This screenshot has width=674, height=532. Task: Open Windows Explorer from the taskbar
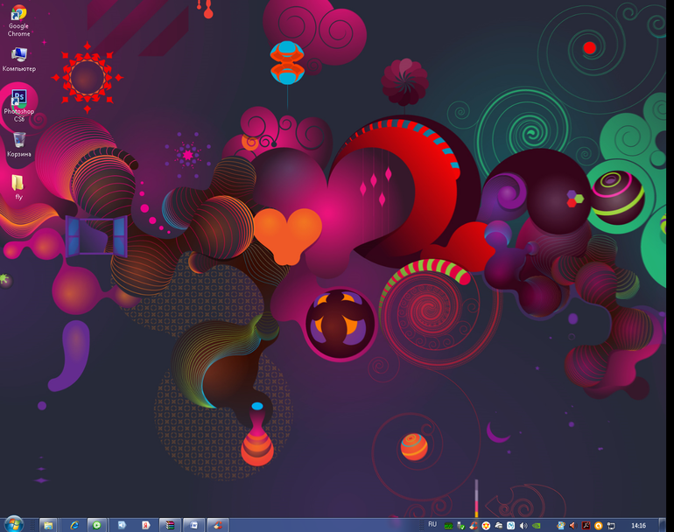48,525
